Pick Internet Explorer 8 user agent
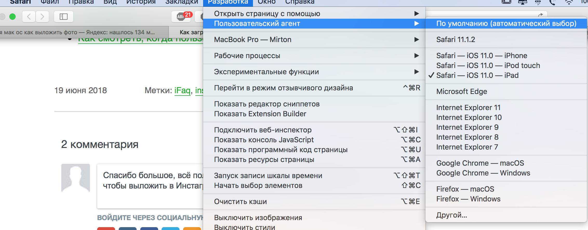The image size is (588, 230). click(506, 137)
